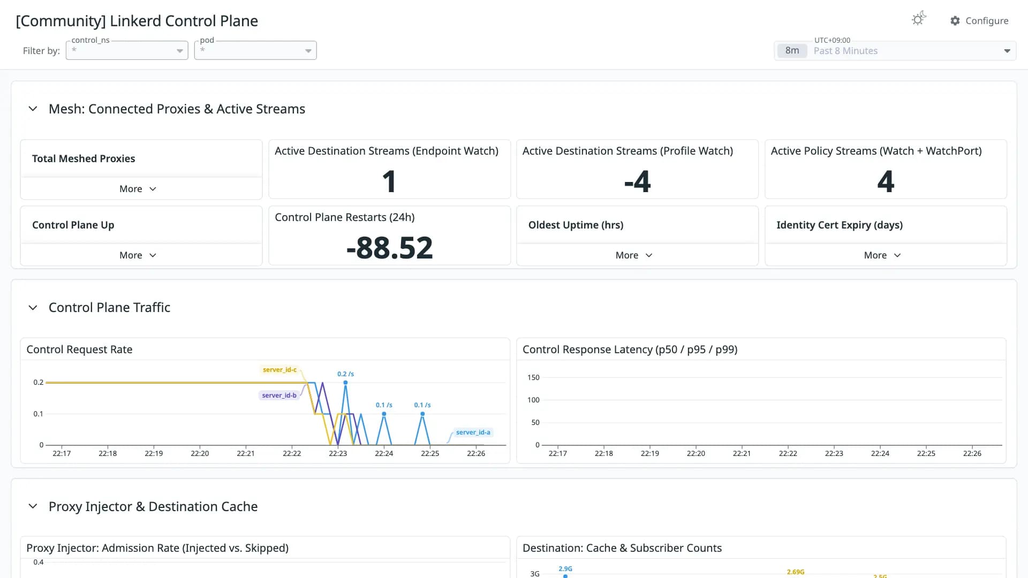This screenshot has width=1028, height=578.
Task: Click the Configure button label
Action: [987, 21]
